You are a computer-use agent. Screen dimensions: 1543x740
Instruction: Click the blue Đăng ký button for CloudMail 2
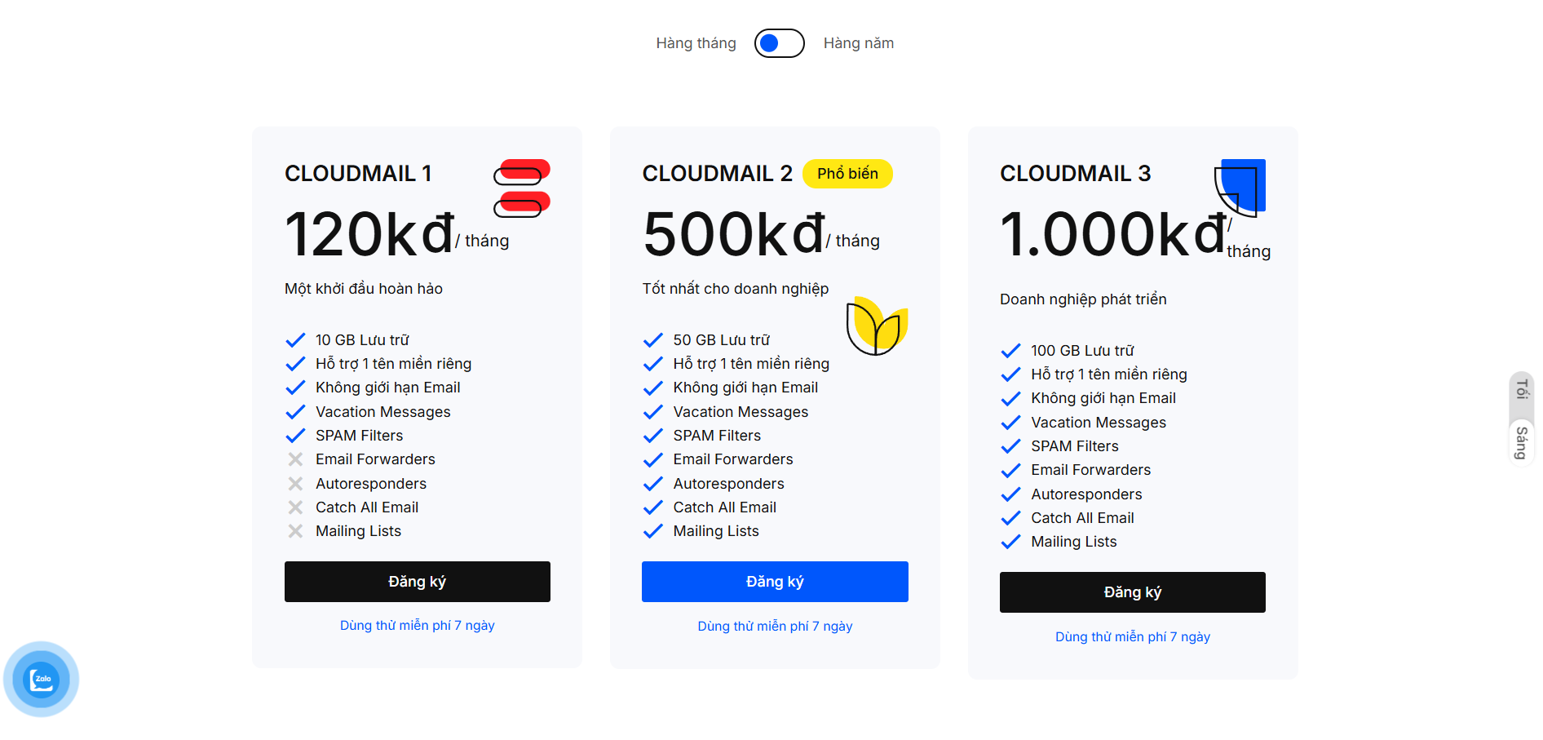[x=775, y=582]
